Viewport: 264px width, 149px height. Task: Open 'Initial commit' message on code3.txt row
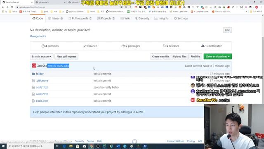(x=102, y=101)
